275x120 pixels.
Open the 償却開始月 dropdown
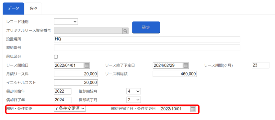[134, 91]
